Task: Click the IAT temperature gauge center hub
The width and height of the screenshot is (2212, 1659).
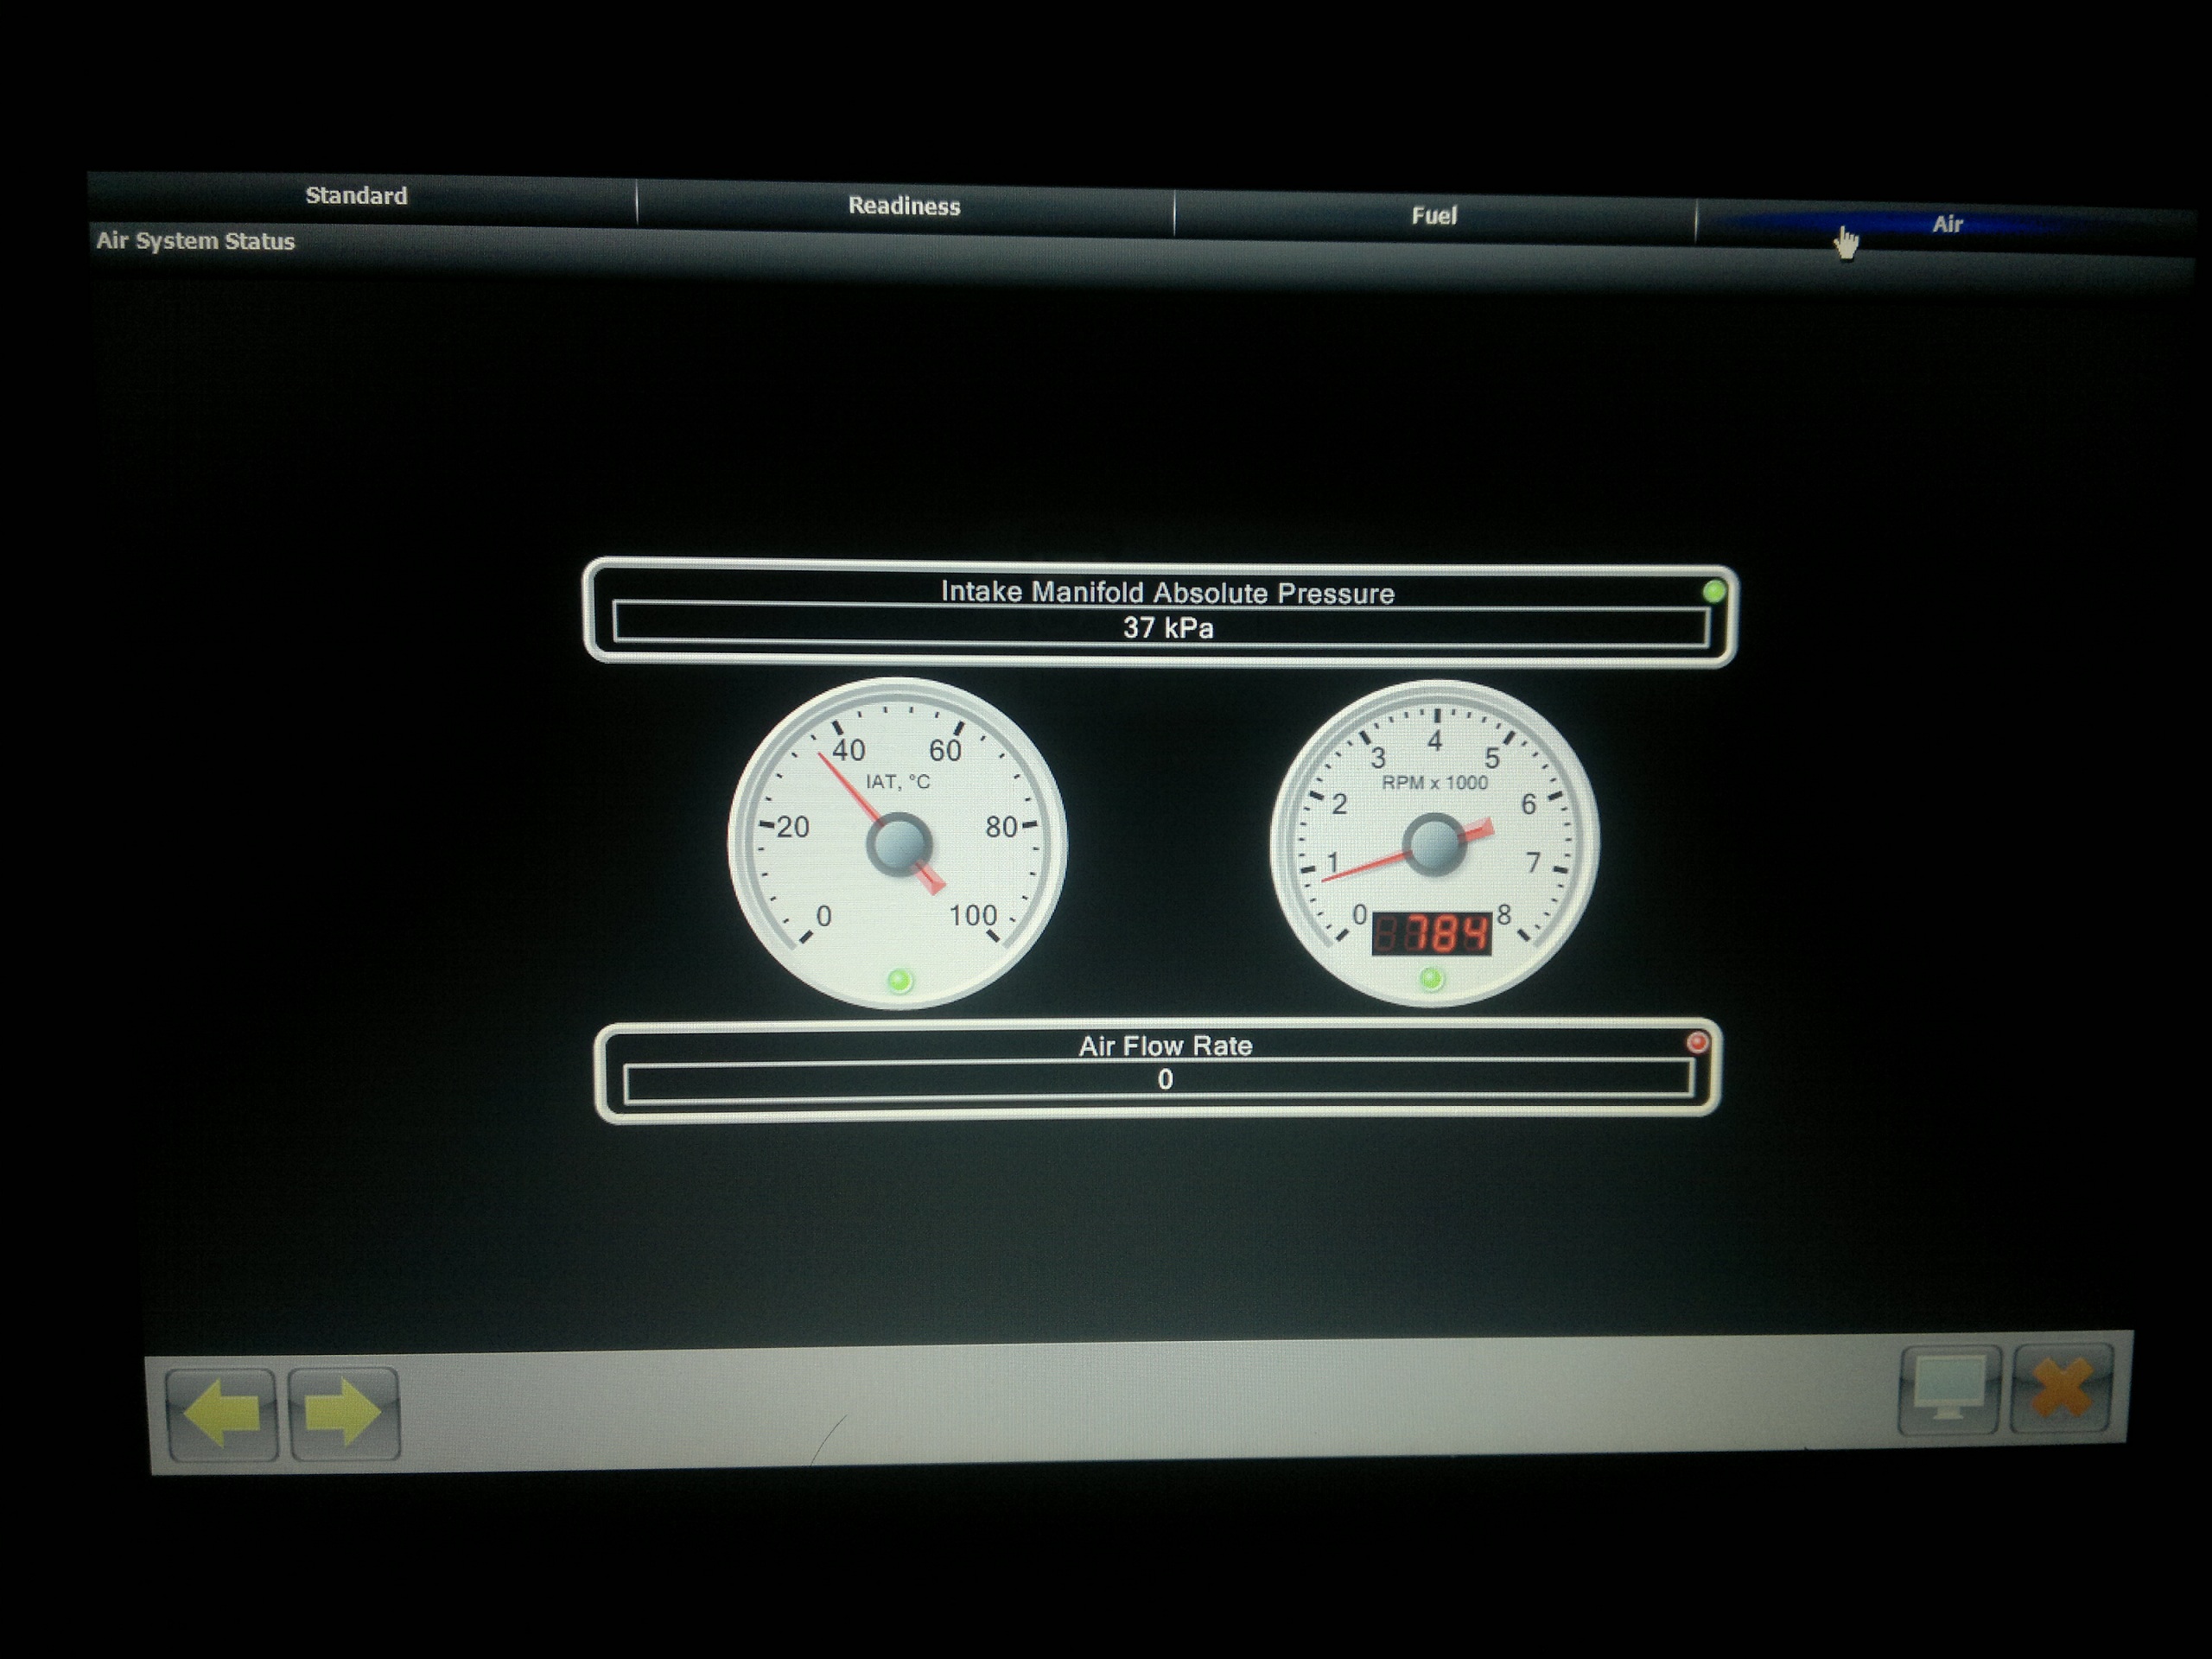Action: [x=899, y=845]
